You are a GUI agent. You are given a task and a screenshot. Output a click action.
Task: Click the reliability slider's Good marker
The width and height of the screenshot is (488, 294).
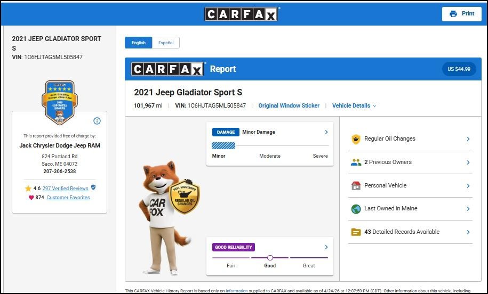coord(270,258)
